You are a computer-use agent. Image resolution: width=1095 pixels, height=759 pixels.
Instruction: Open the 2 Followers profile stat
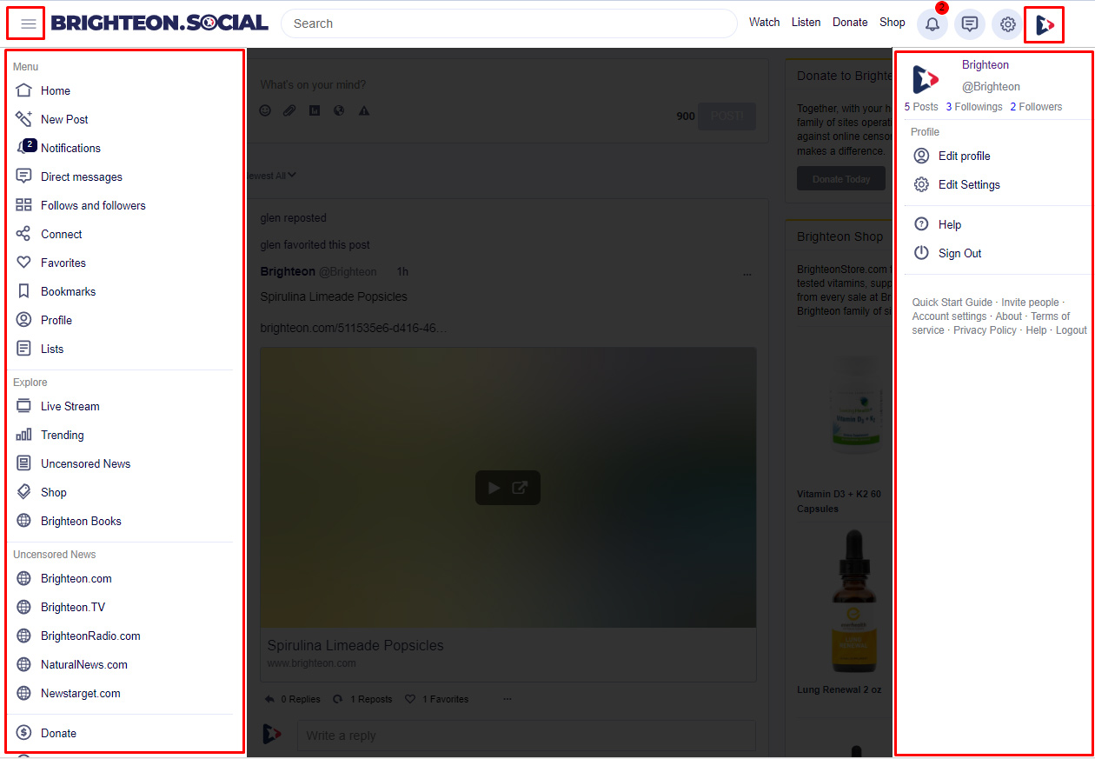(x=1036, y=107)
